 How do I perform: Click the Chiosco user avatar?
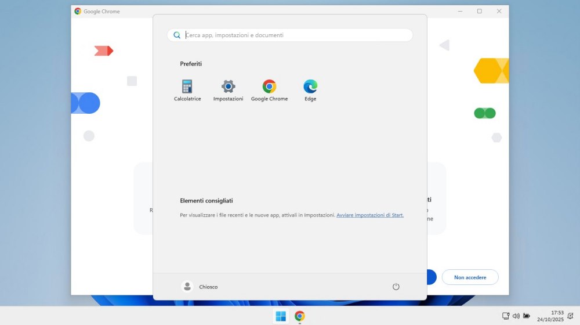click(187, 287)
